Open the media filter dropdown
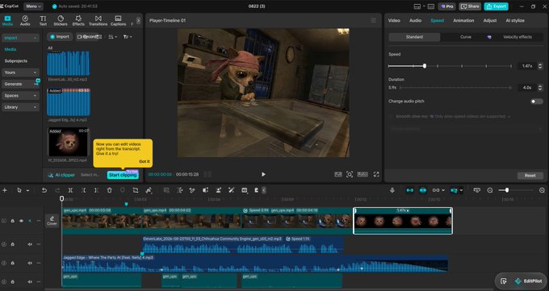 128,37
